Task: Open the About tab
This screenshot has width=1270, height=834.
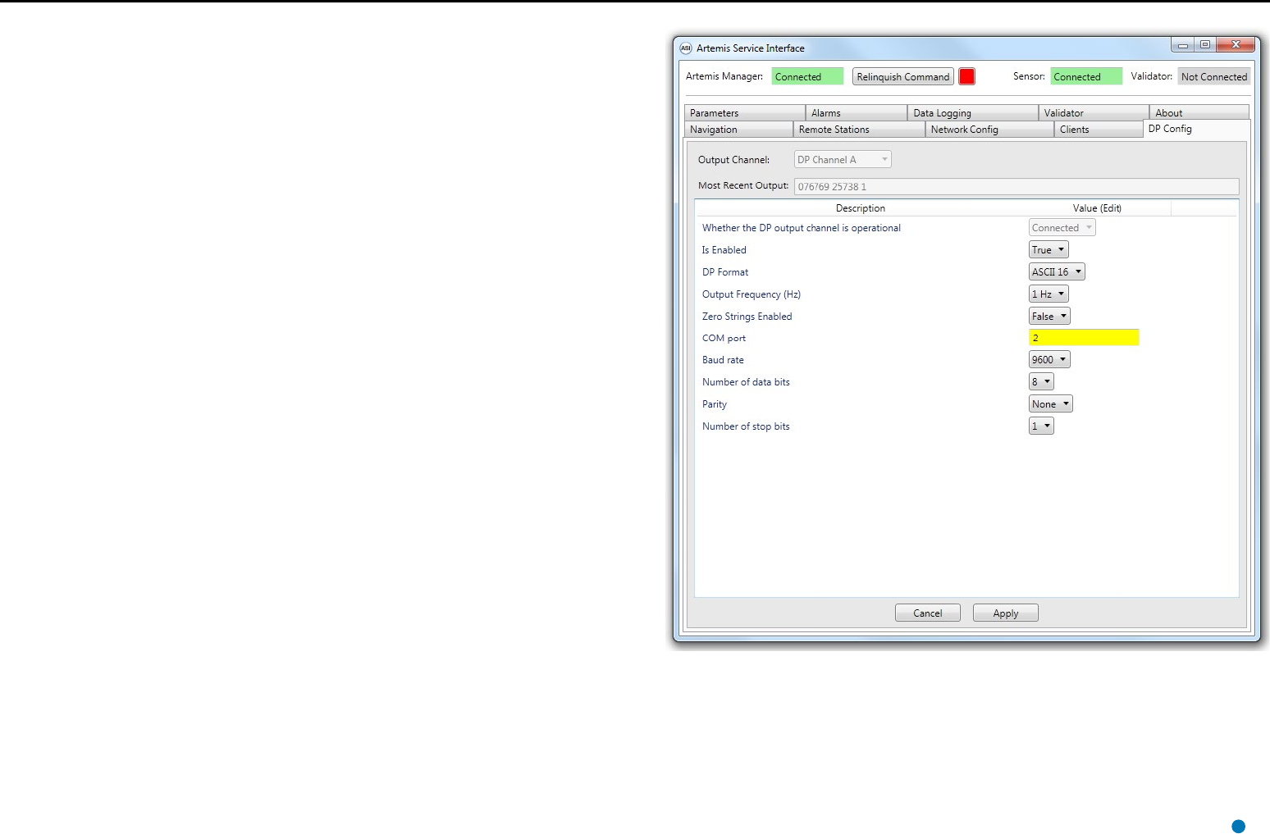Action: [1199, 112]
